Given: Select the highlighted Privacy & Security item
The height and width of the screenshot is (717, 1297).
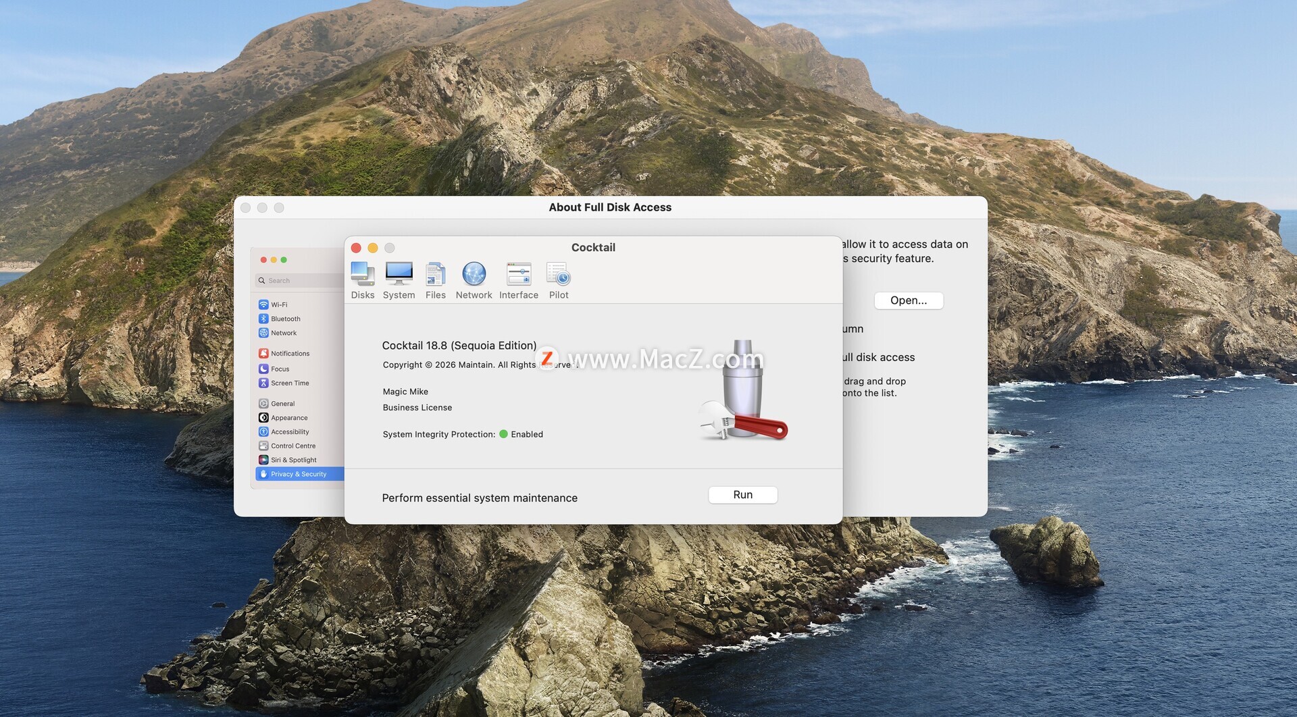Looking at the screenshot, I should click(298, 474).
